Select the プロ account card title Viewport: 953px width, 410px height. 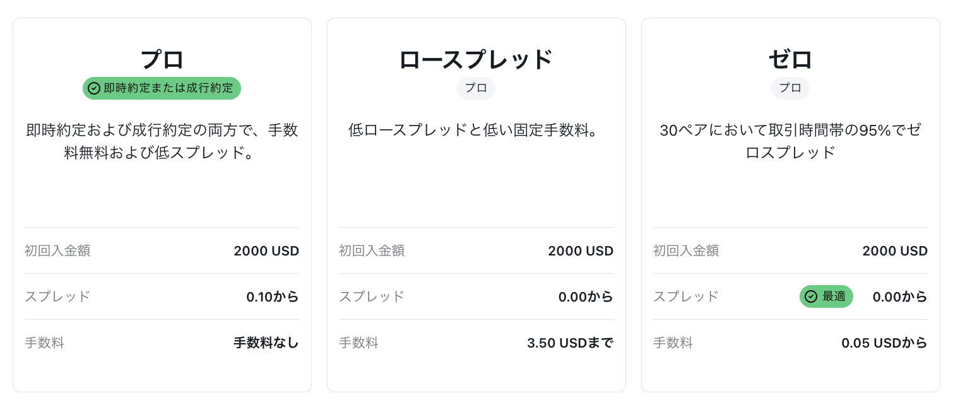(162, 59)
